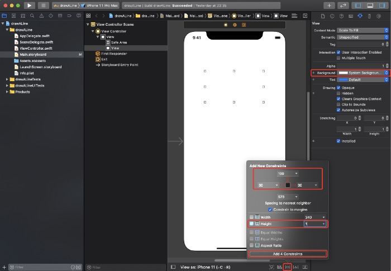
Task: Toggle Clears Graphics Context checkbox
Action: 338,99
